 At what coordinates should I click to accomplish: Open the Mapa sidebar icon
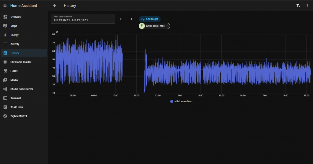(x=5, y=26)
